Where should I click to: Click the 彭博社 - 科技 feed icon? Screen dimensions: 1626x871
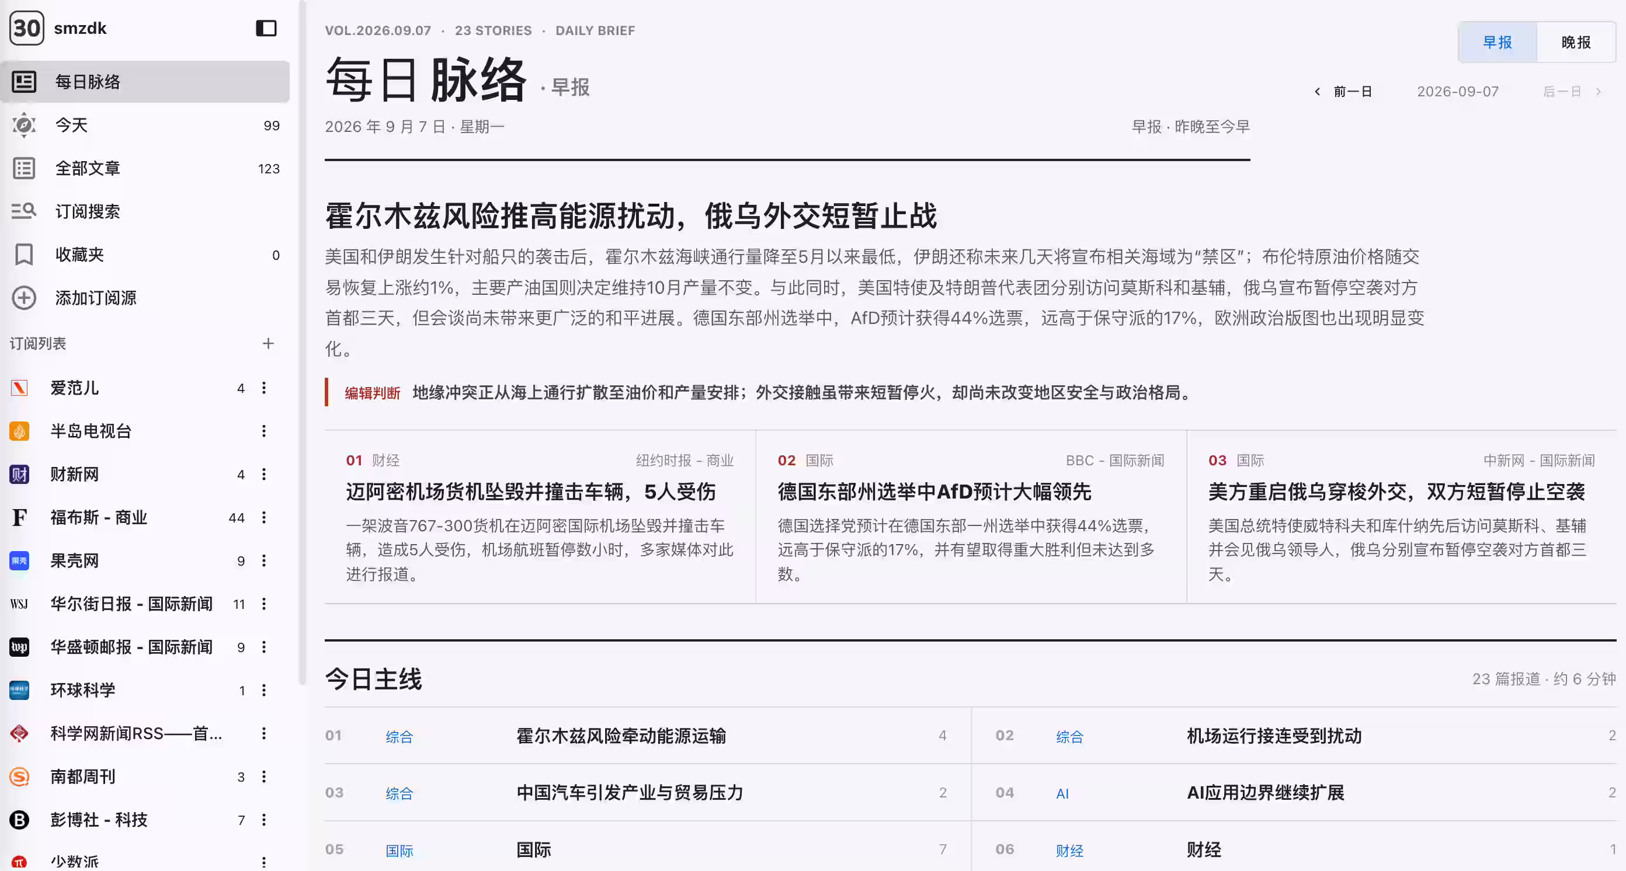(20, 820)
